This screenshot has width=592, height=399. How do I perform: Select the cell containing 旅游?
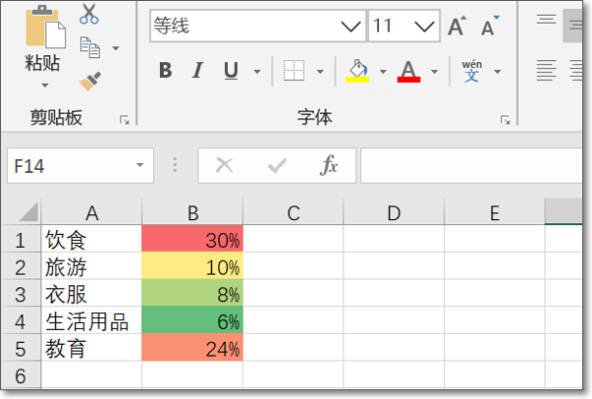[x=92, y=268]
